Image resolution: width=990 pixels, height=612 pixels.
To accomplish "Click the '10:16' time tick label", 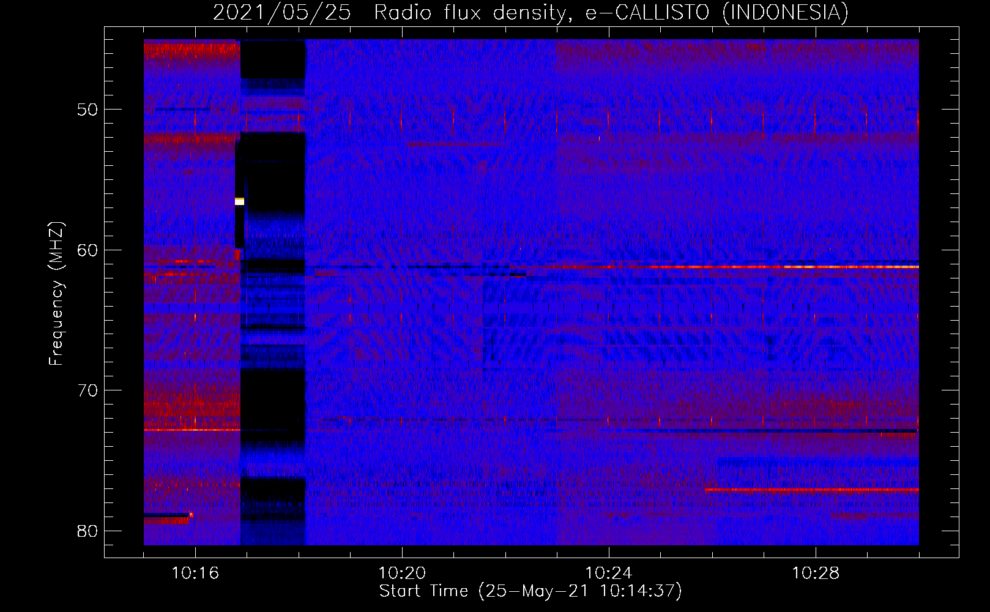I will (x=195, y=573).
